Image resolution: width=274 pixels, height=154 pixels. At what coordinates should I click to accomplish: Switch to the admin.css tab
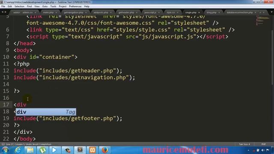(x=27, y=12)
